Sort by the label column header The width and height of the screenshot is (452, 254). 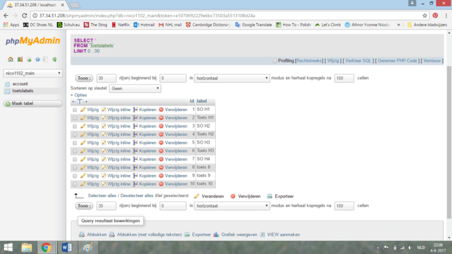[x=202, y=101]
